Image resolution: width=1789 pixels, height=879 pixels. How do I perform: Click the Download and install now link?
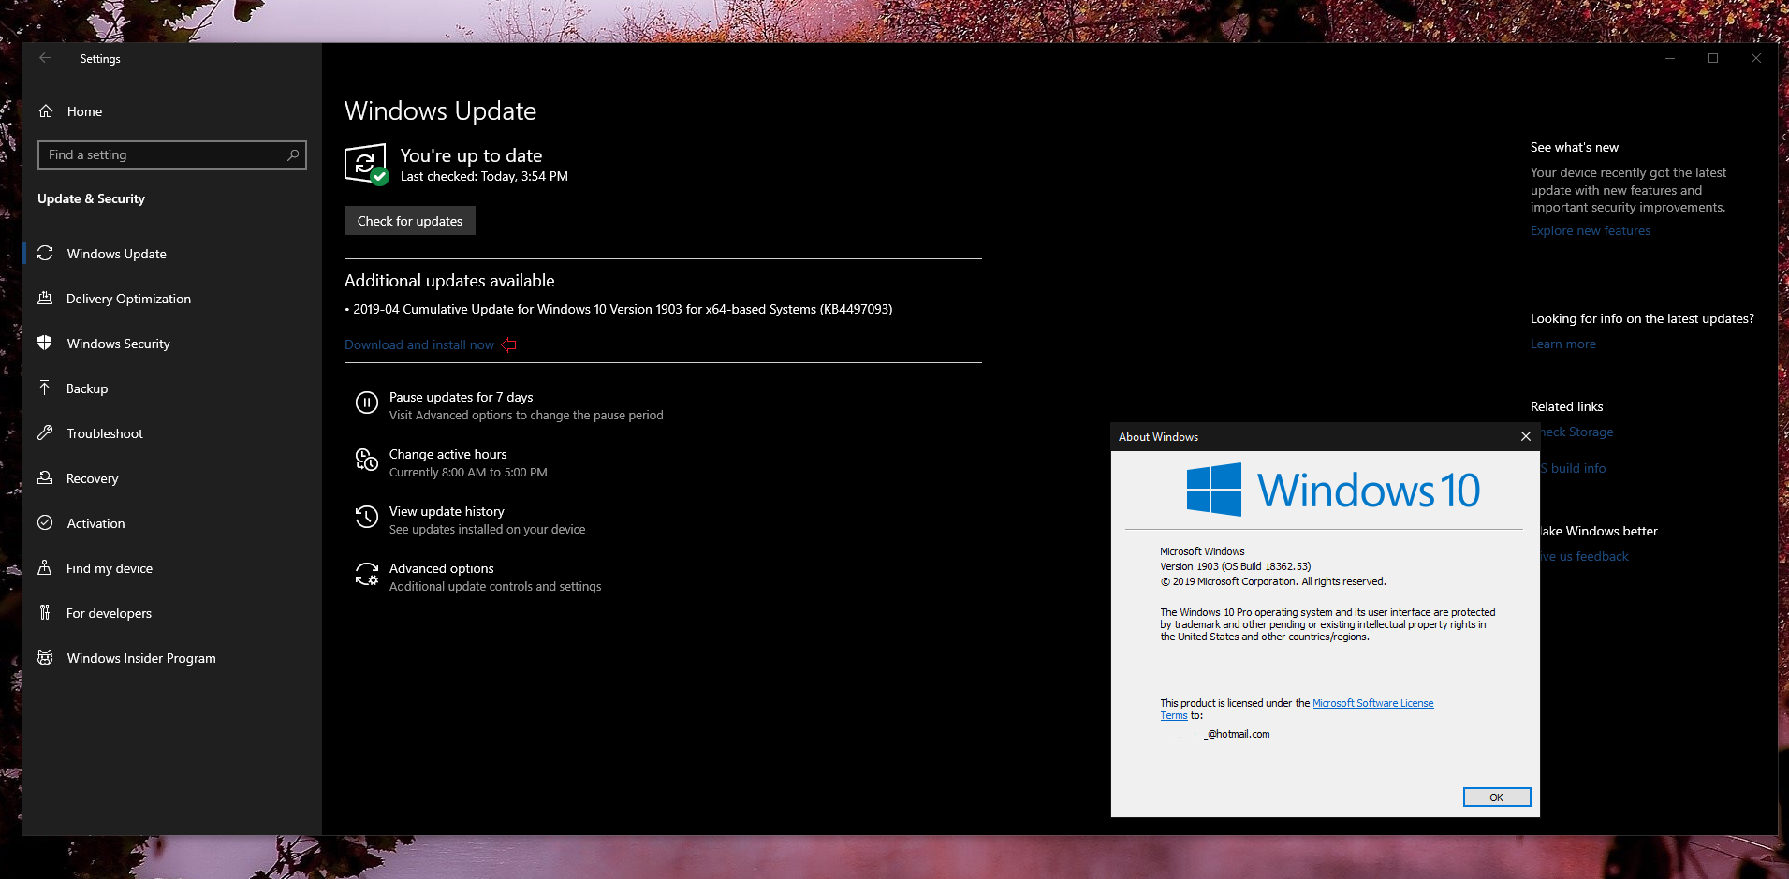click(x=419, y=344)
